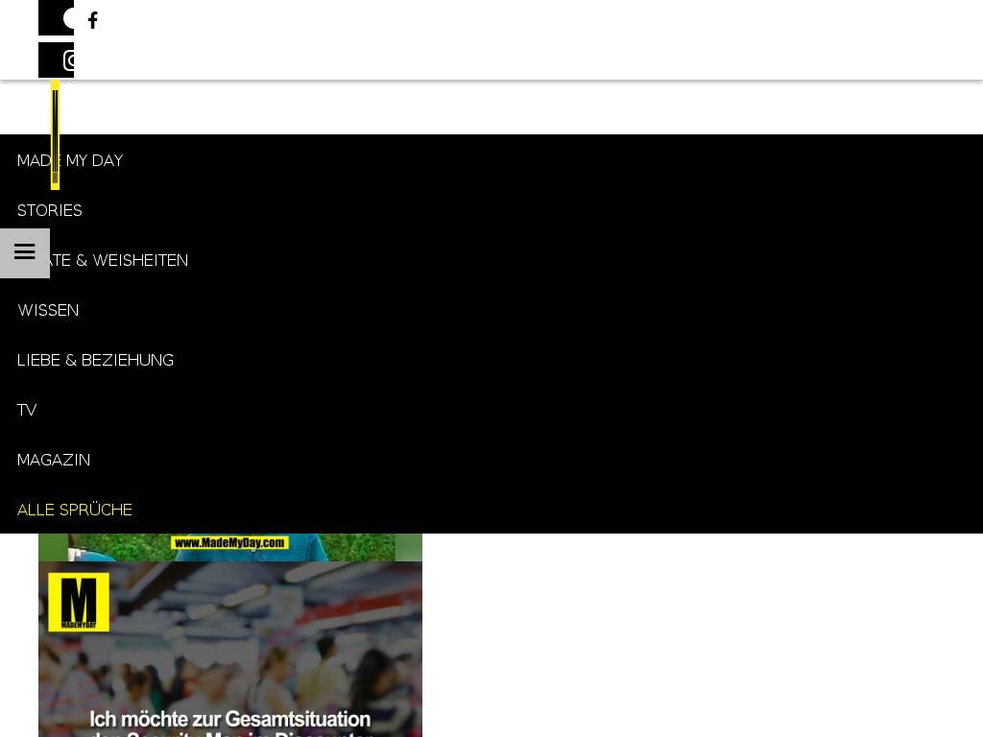The height and width of the screenshot is (737, 983).
Task: Choose the TV menu entry
Action: pyautogui.click(x=27, y=410)
